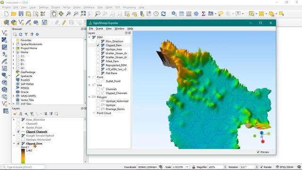
Task: Collapse the Point group in the exporter
Action: (x=89, y=77)
